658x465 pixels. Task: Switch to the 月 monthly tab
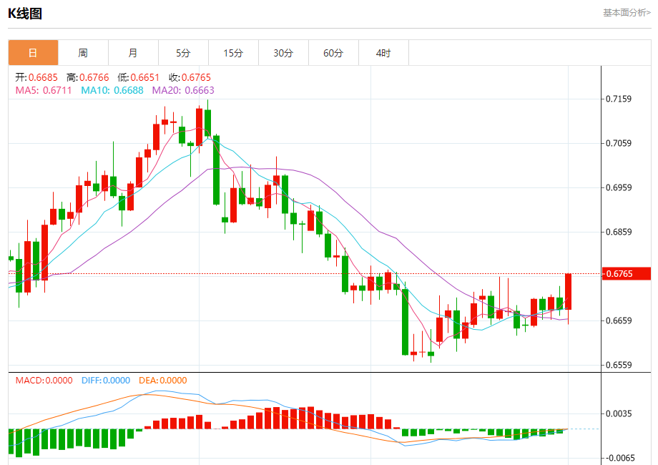133,53
